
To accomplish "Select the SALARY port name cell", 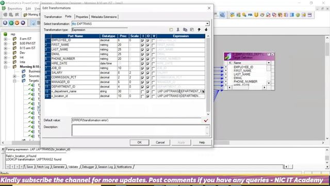I will (x=75, y=73).
